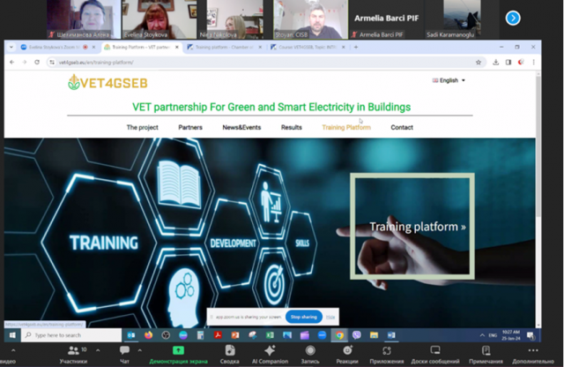Screen dimensions: 564x367
Task: Open Excel from the taskbar
Action: [x=270, y=335]
